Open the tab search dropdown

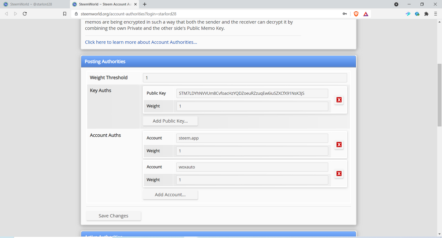[396, 4]
